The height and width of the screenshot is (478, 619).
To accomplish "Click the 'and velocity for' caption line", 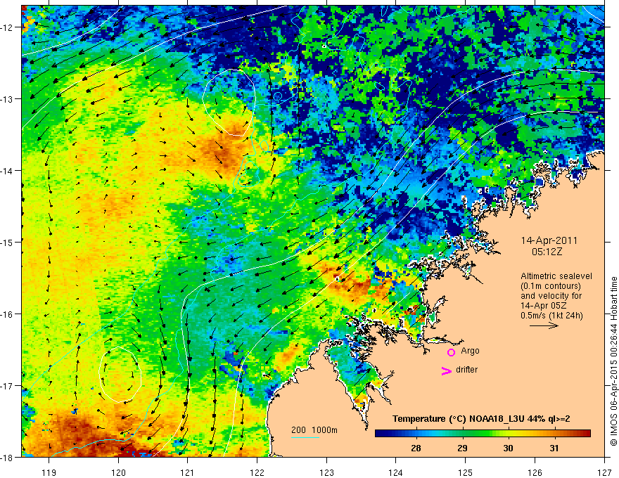I will click(551, 296).
